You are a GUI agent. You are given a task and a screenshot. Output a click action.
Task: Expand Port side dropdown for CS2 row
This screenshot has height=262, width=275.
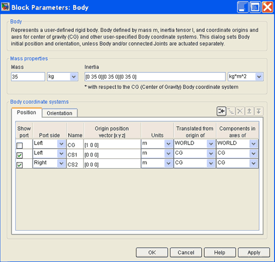[62, 163]
